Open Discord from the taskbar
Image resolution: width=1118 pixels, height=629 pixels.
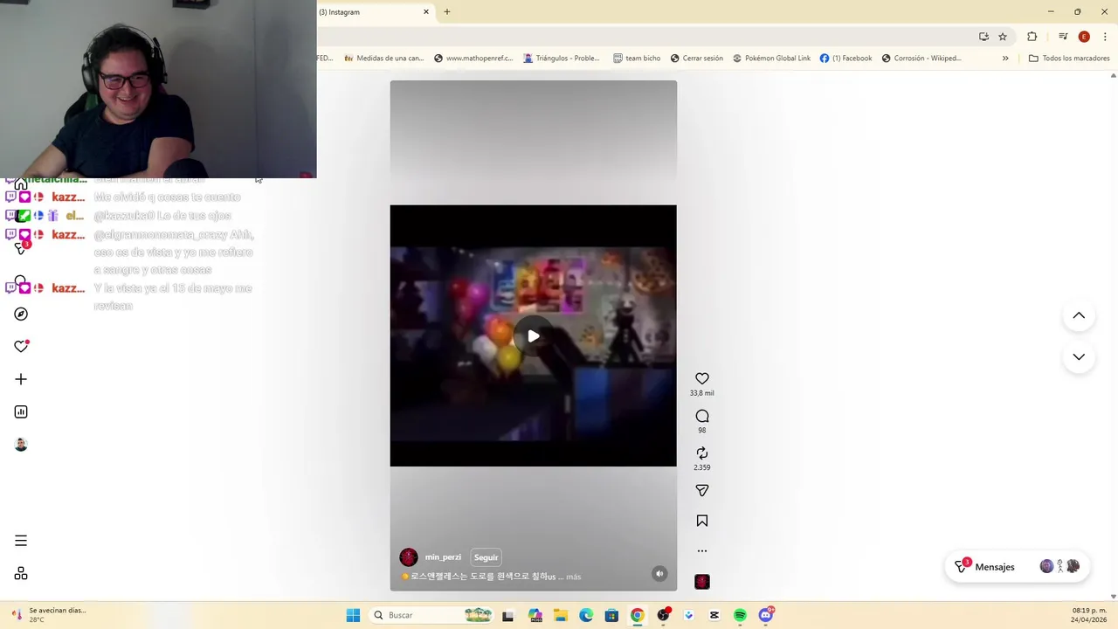(x=766, y=615)
